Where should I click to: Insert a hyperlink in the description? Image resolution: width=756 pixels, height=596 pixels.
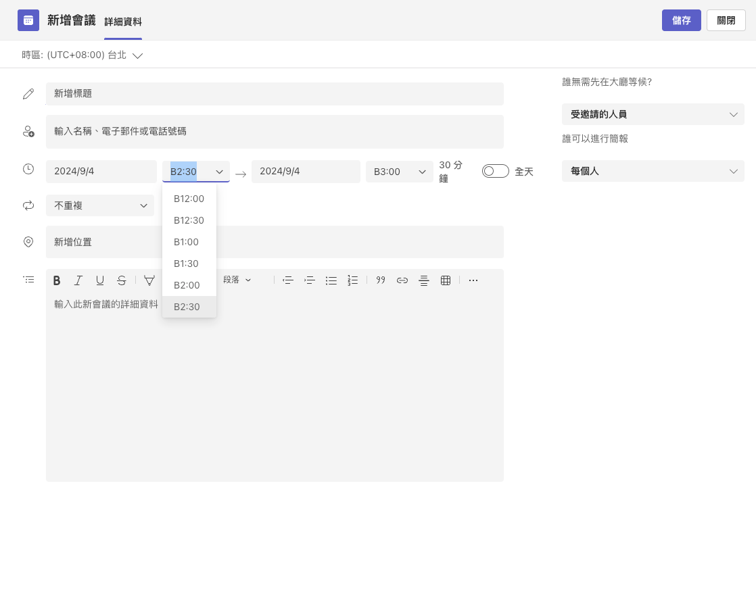coord(402,280)
